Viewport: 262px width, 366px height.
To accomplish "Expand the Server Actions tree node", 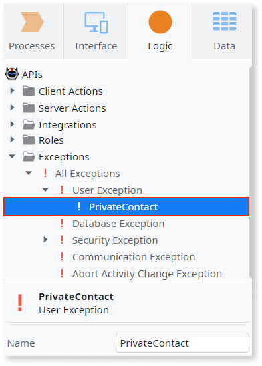I will pos(13,108).
